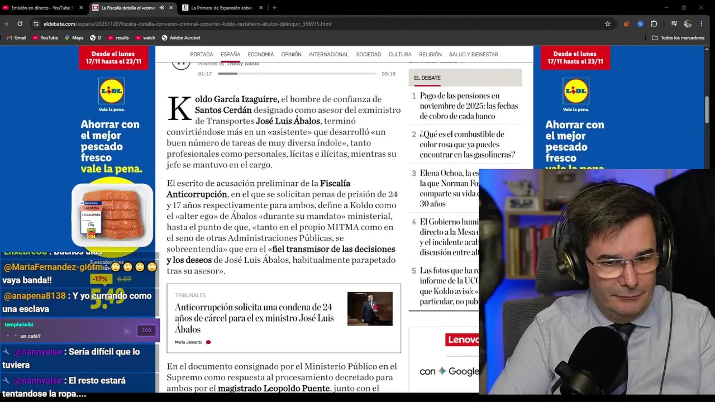
Task: Seek the Trinity Audio progress bar
Action: tap(297, 74)
